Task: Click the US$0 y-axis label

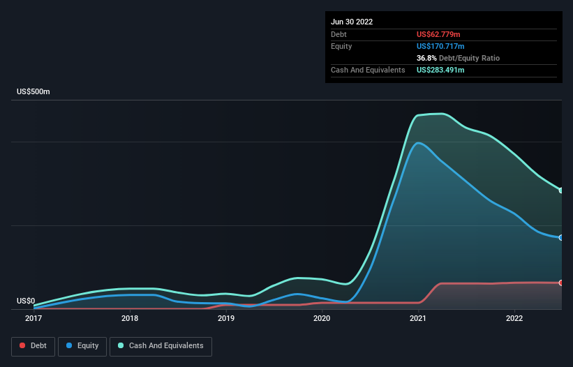Action: click(x=26, y=301)
